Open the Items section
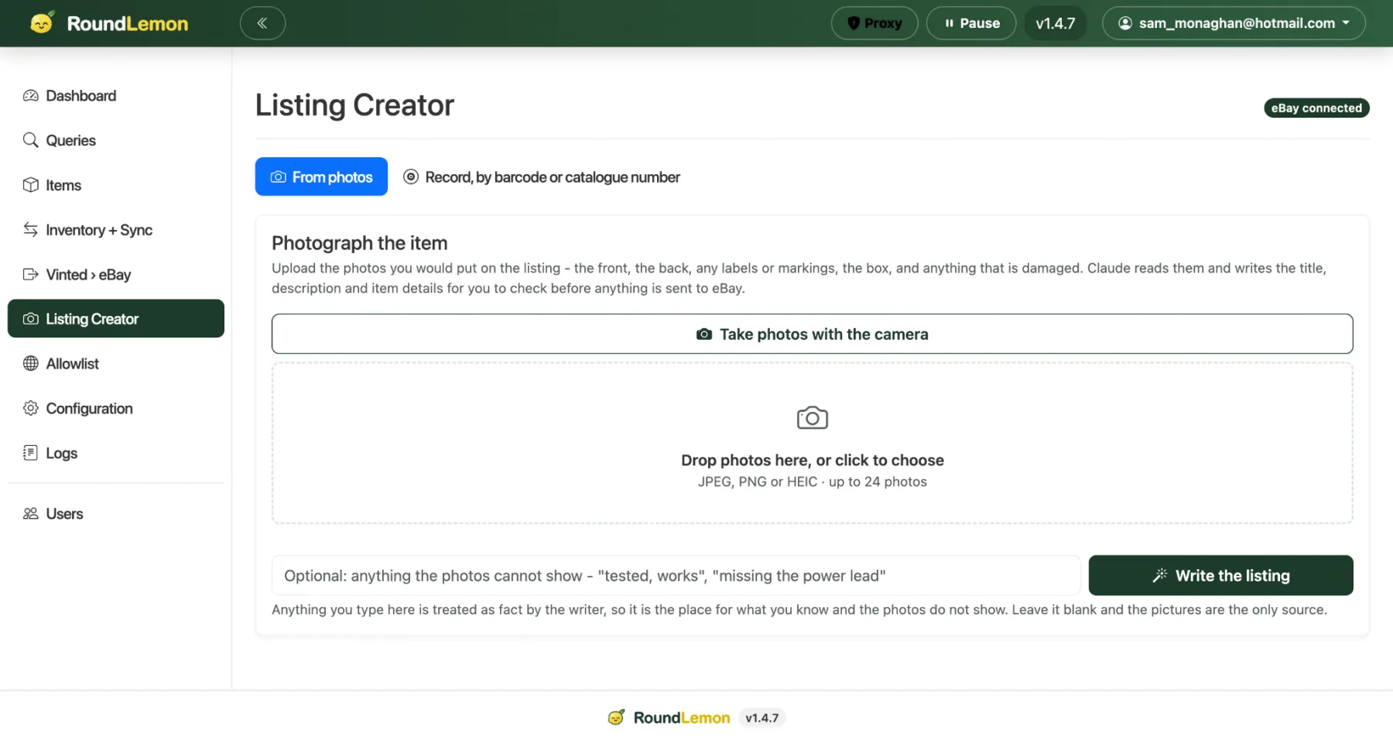1393x744 pixels. 116,185
